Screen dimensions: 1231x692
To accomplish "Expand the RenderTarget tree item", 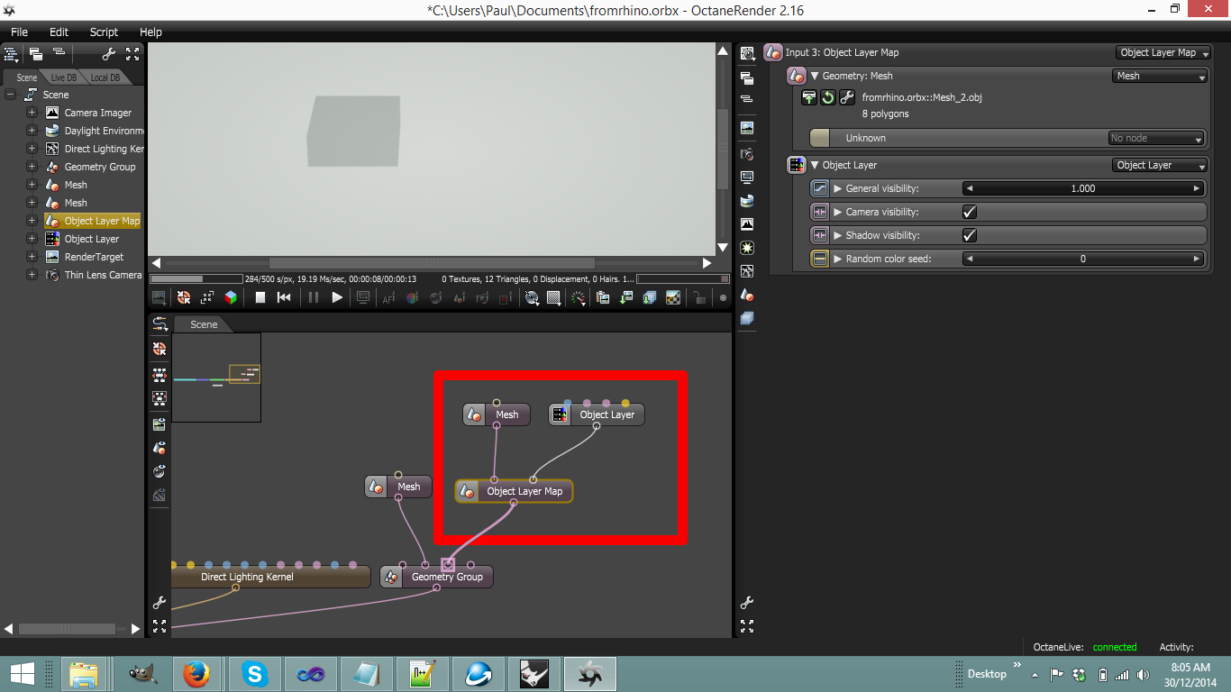I will (32, 257).
